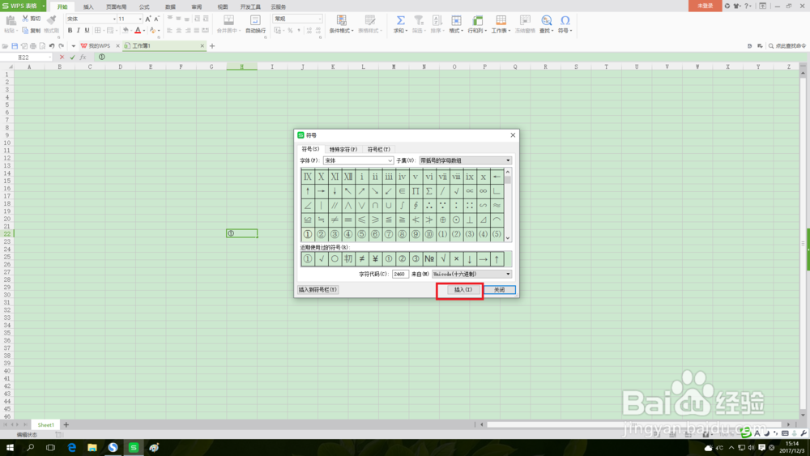The height and width of the screenshot is (456, 810).
Task: Click the Filter (筛选) funnel icon
Action: click(419, 21)
